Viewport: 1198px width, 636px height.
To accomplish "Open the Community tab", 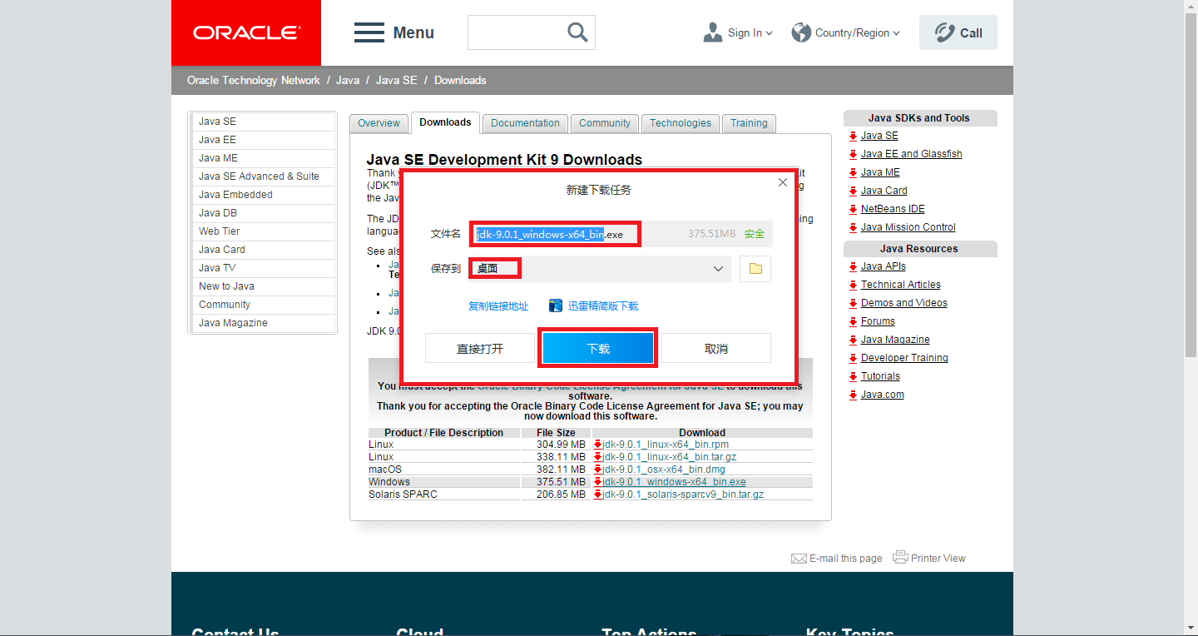I will coord(605,123).
